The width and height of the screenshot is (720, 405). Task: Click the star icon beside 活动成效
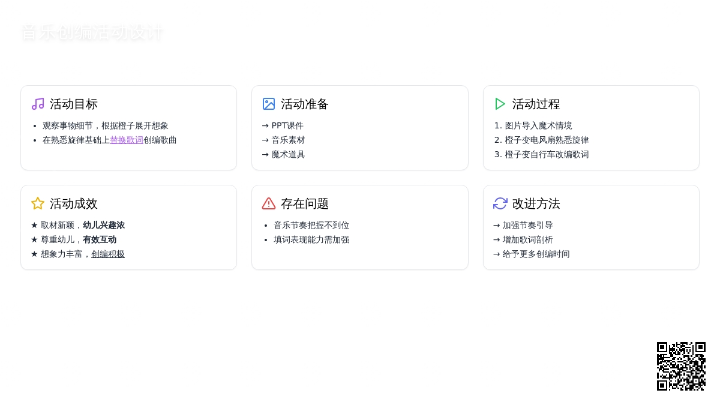(x=38, y=203)
